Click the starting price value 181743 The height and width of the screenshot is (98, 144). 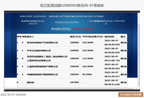pyautogui.click(x=33, y=24)
